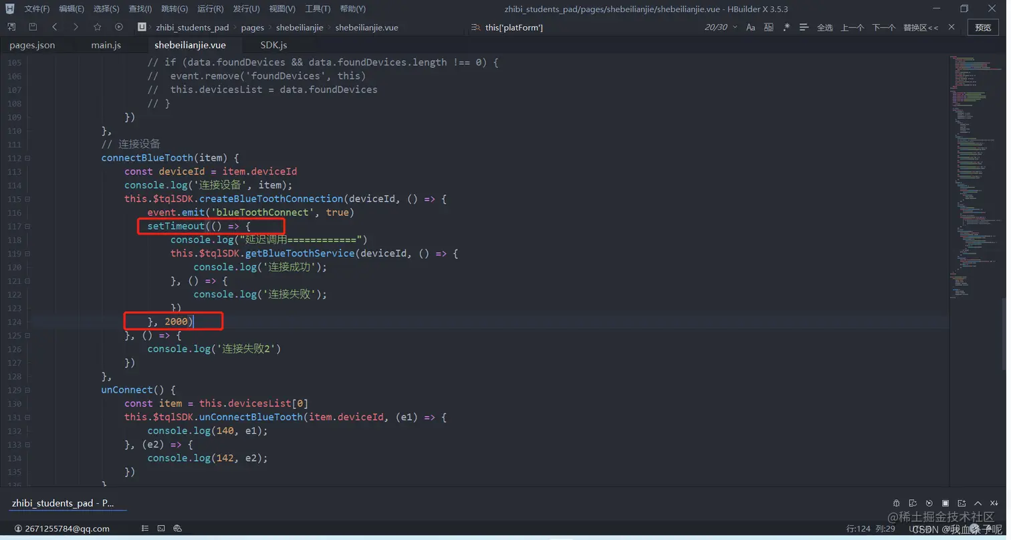Collapse the unConnect fold at line 129
The width and height of the screenshot is (1011, 540).
27,390
